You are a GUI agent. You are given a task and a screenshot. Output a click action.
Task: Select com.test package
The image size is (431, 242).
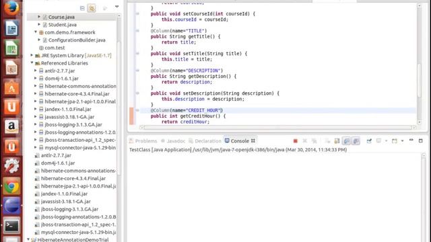click(x=55, y=48)
